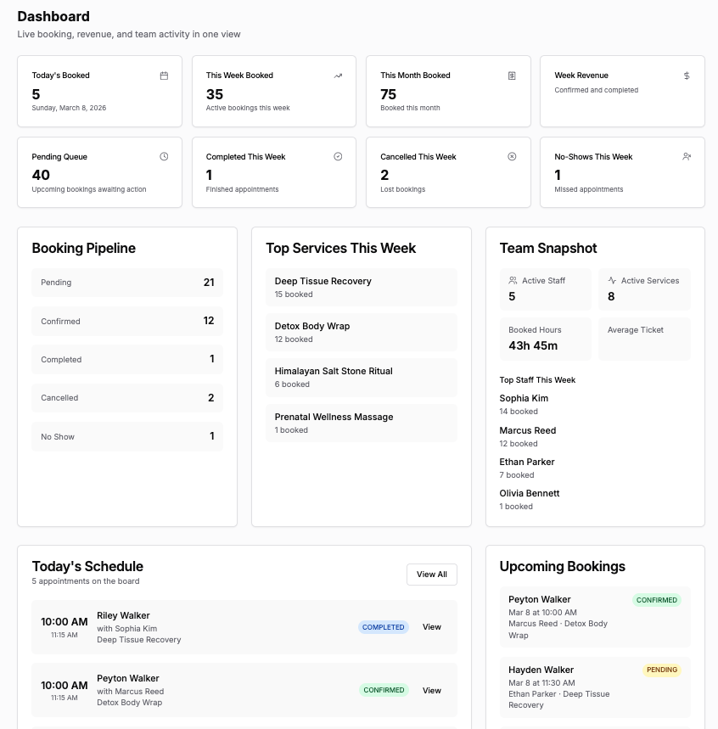View Riley Walker's appointment details
The width and height of the screenshot is (718, 729).
pyautogui.click(x=432, y=627)
